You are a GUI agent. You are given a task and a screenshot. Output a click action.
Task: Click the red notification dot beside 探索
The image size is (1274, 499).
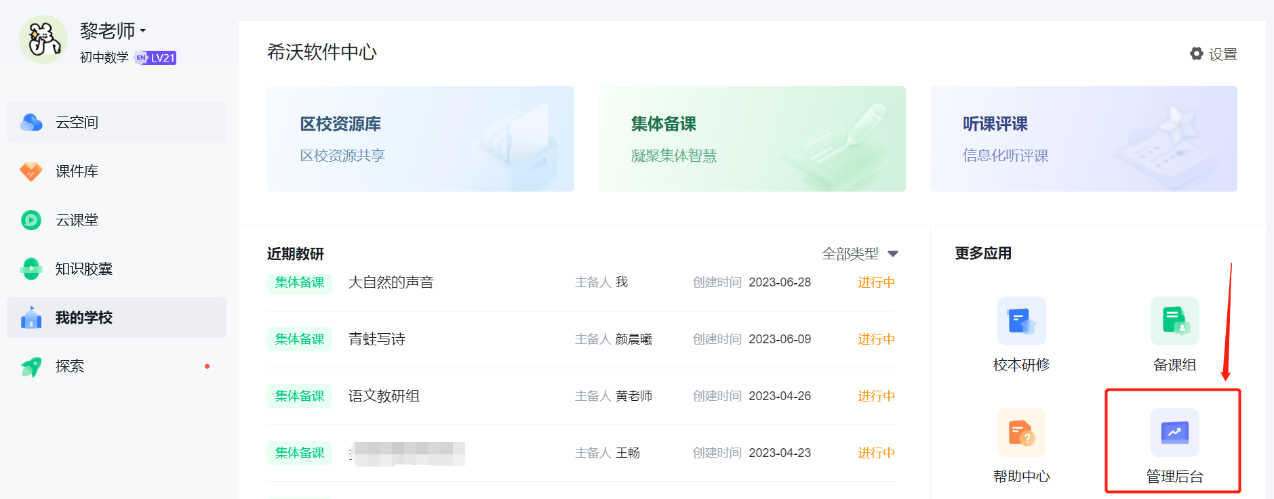point(207,366)
